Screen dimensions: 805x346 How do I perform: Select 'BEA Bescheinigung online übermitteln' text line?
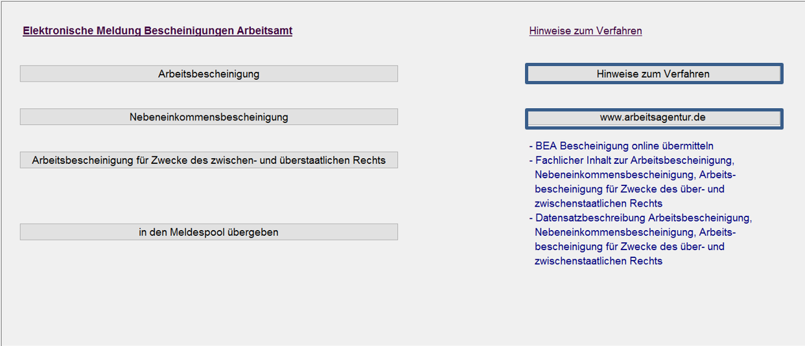624,146
